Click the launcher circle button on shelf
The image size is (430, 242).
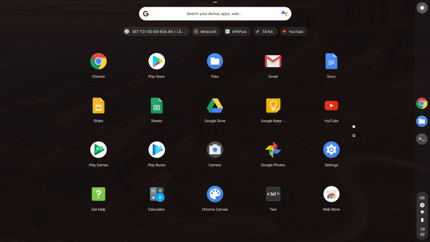click(422, 8)
